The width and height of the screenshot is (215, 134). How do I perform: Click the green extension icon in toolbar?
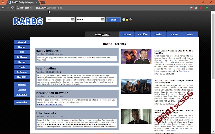[x=206, y=8]
